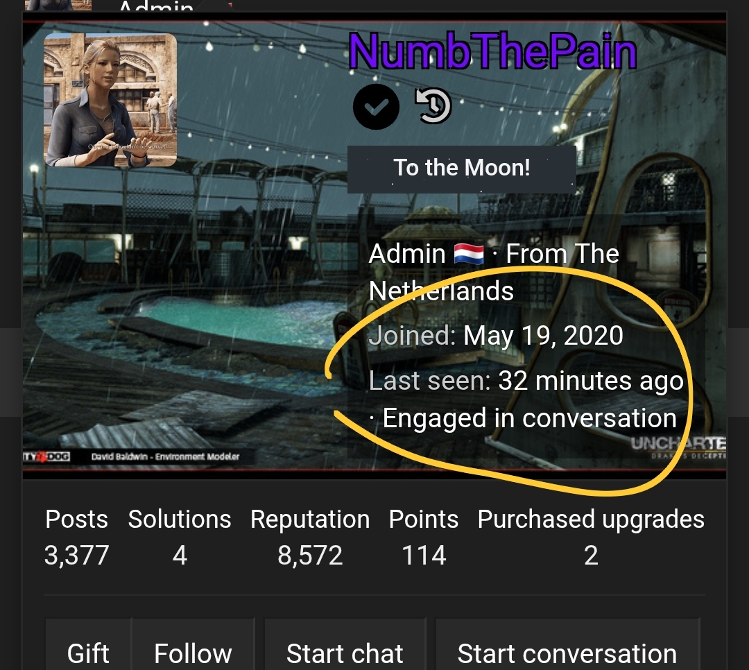Open NumbThePain's avatar image
The image size is (749, 670).
point(110,100)
